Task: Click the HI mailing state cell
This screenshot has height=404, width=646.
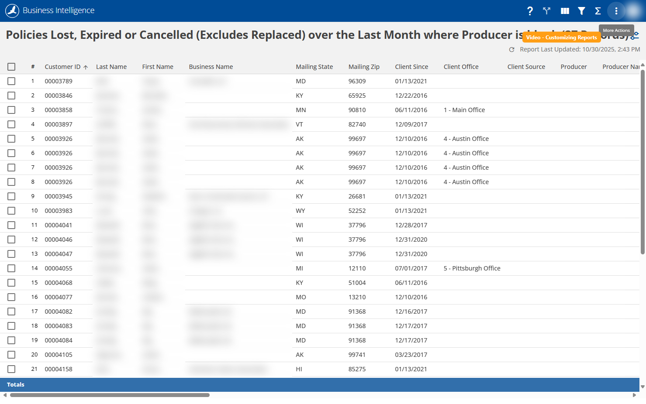Action: 299,369
